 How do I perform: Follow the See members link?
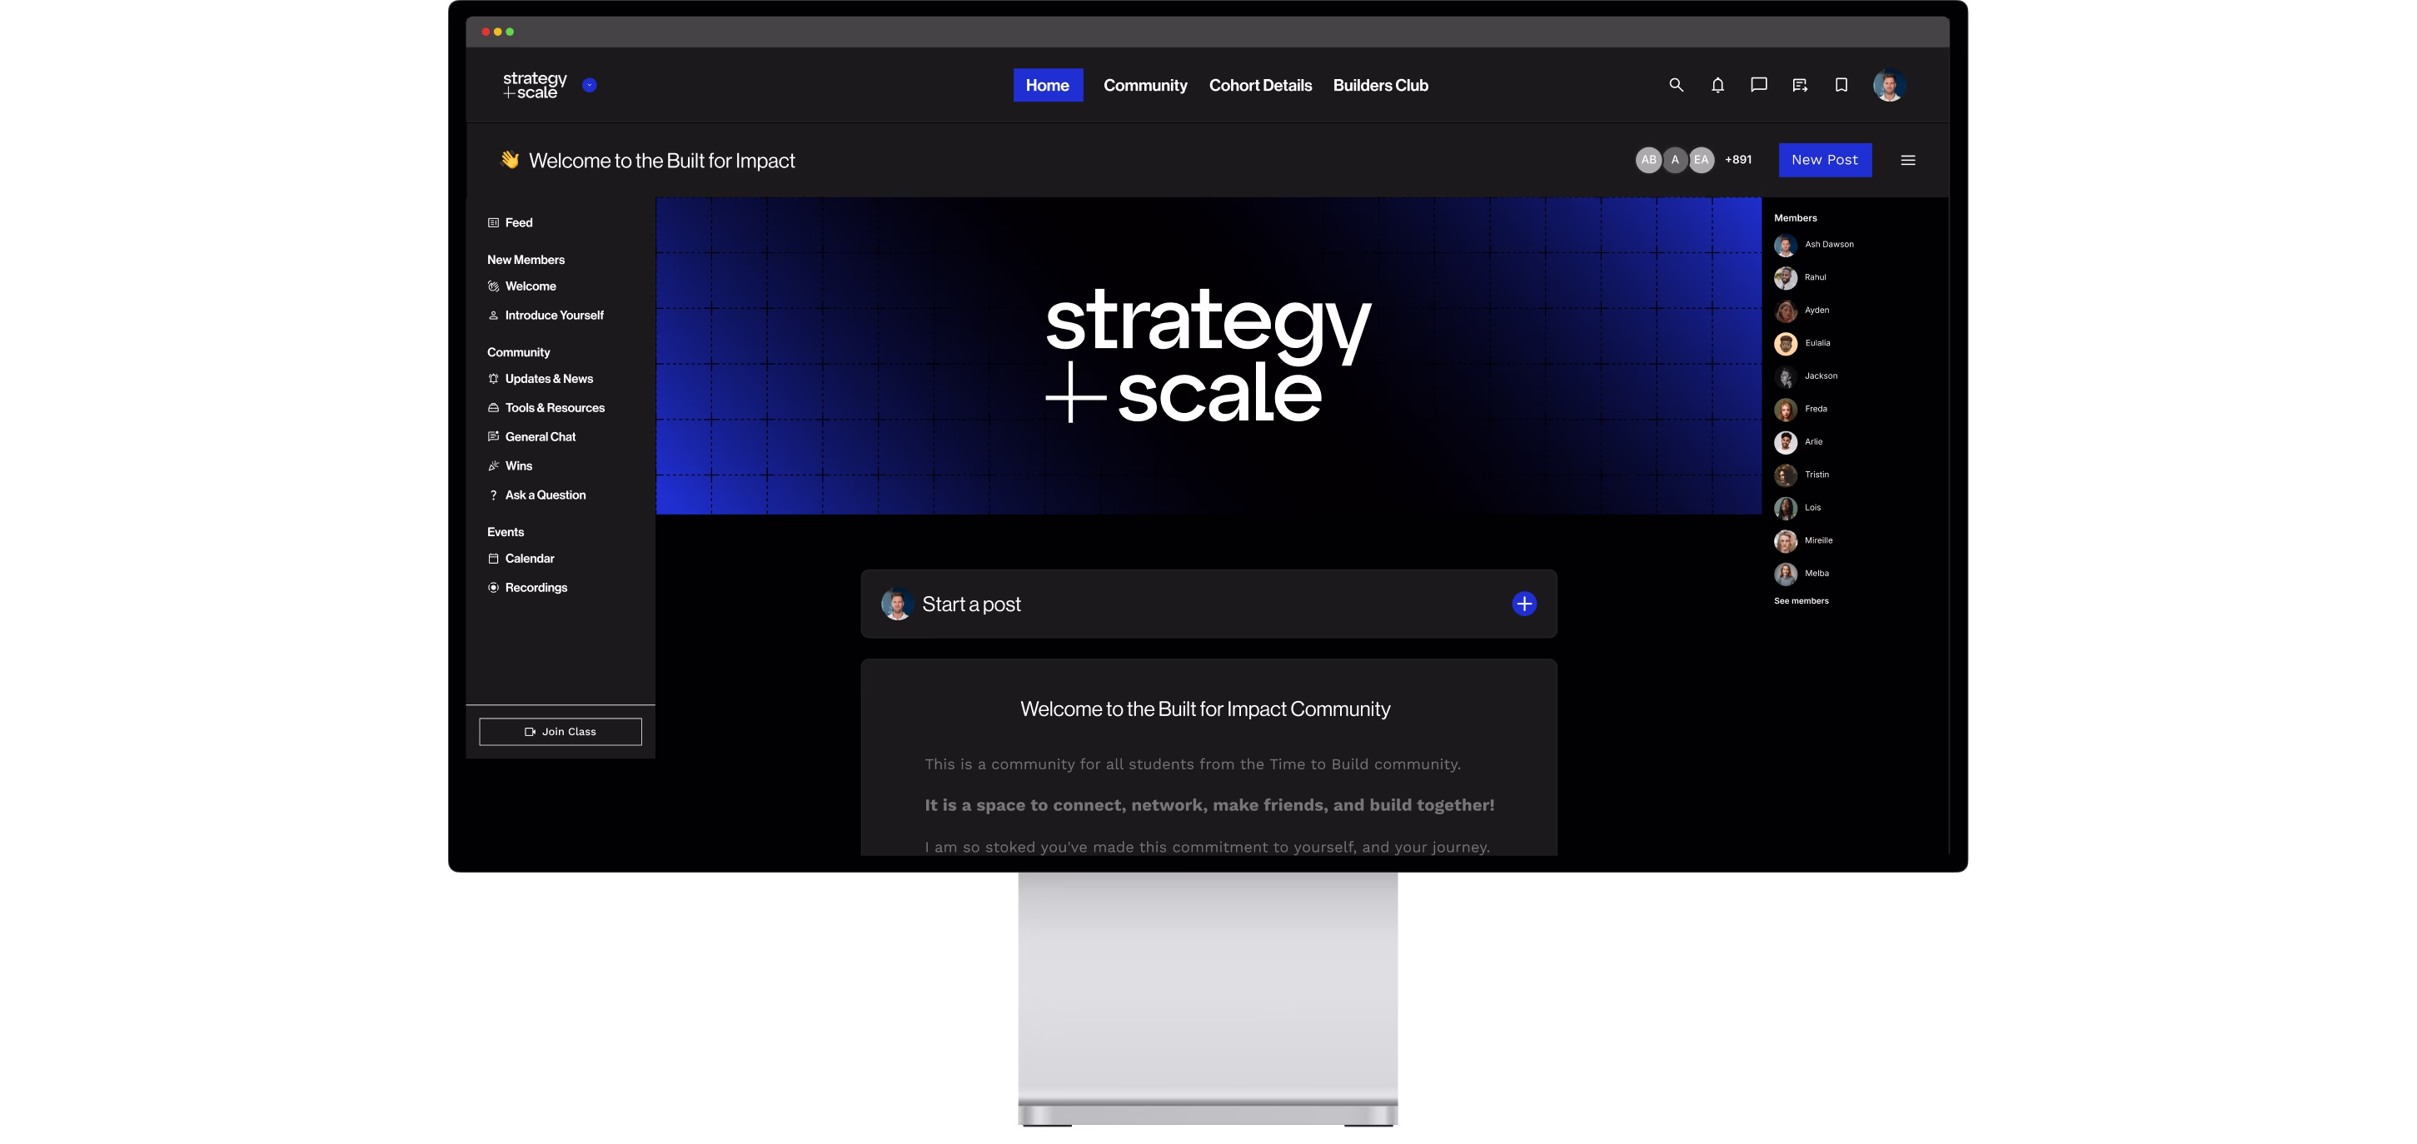click(x=1801, y=601)
